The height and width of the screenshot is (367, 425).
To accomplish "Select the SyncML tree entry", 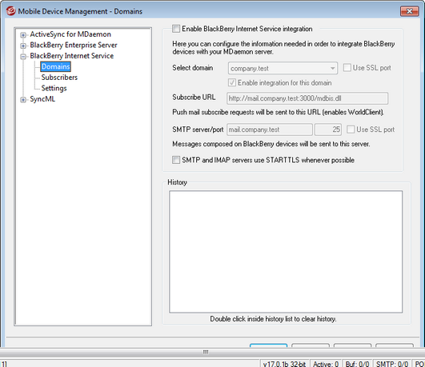I will (x=42, y=99).
